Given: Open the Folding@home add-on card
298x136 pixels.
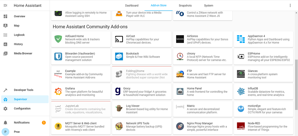Looking at the screenshot, I should [142, 74].
